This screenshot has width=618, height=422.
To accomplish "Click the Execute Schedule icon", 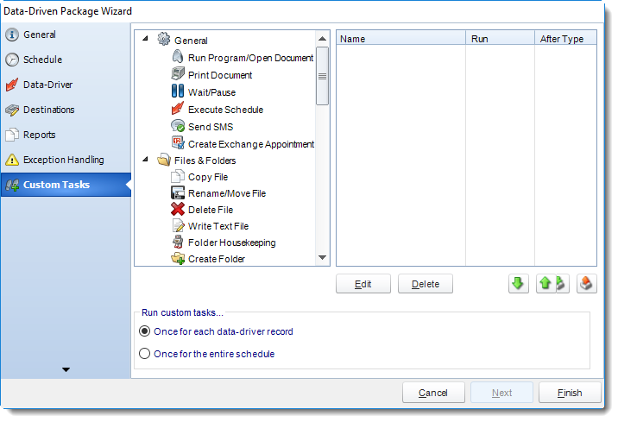I will 178,109.
